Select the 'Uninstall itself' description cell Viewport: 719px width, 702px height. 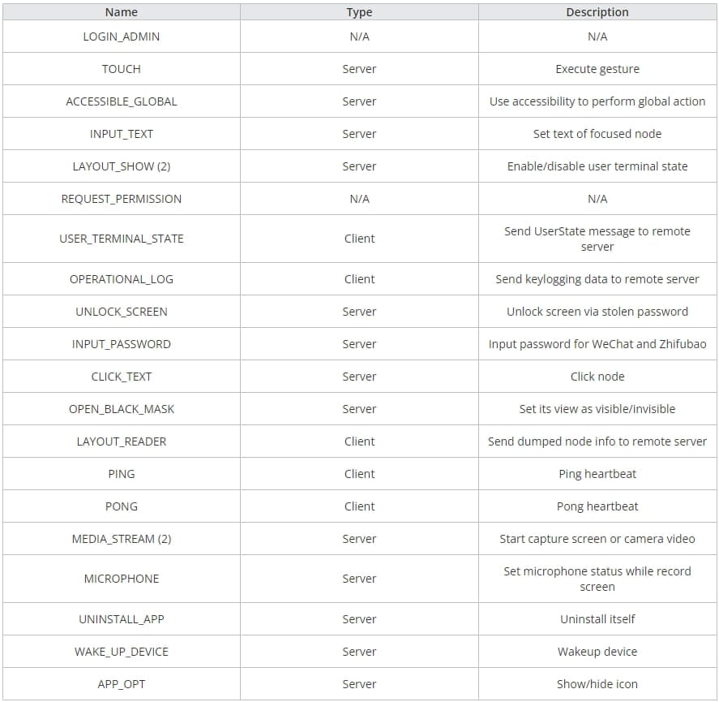point(597,619)
